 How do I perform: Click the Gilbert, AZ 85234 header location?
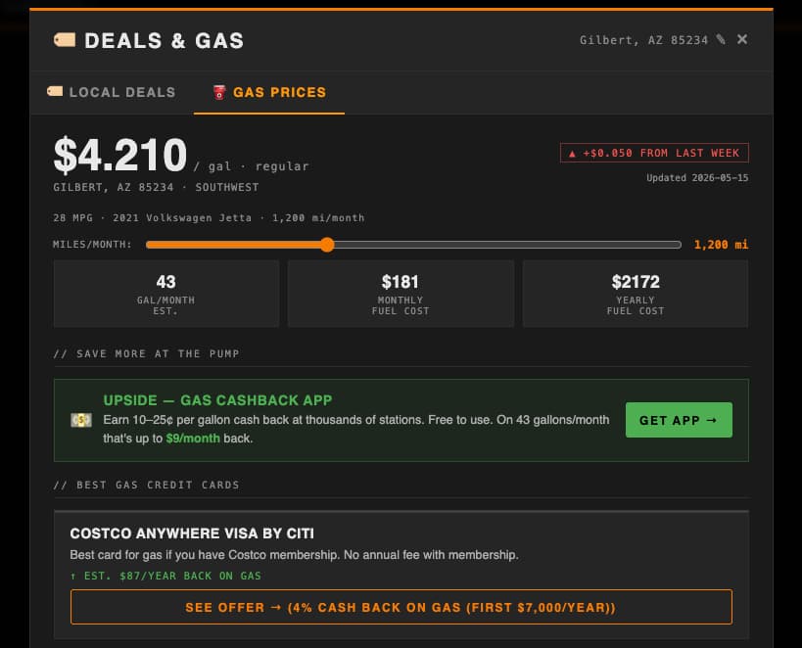(643, 40)
